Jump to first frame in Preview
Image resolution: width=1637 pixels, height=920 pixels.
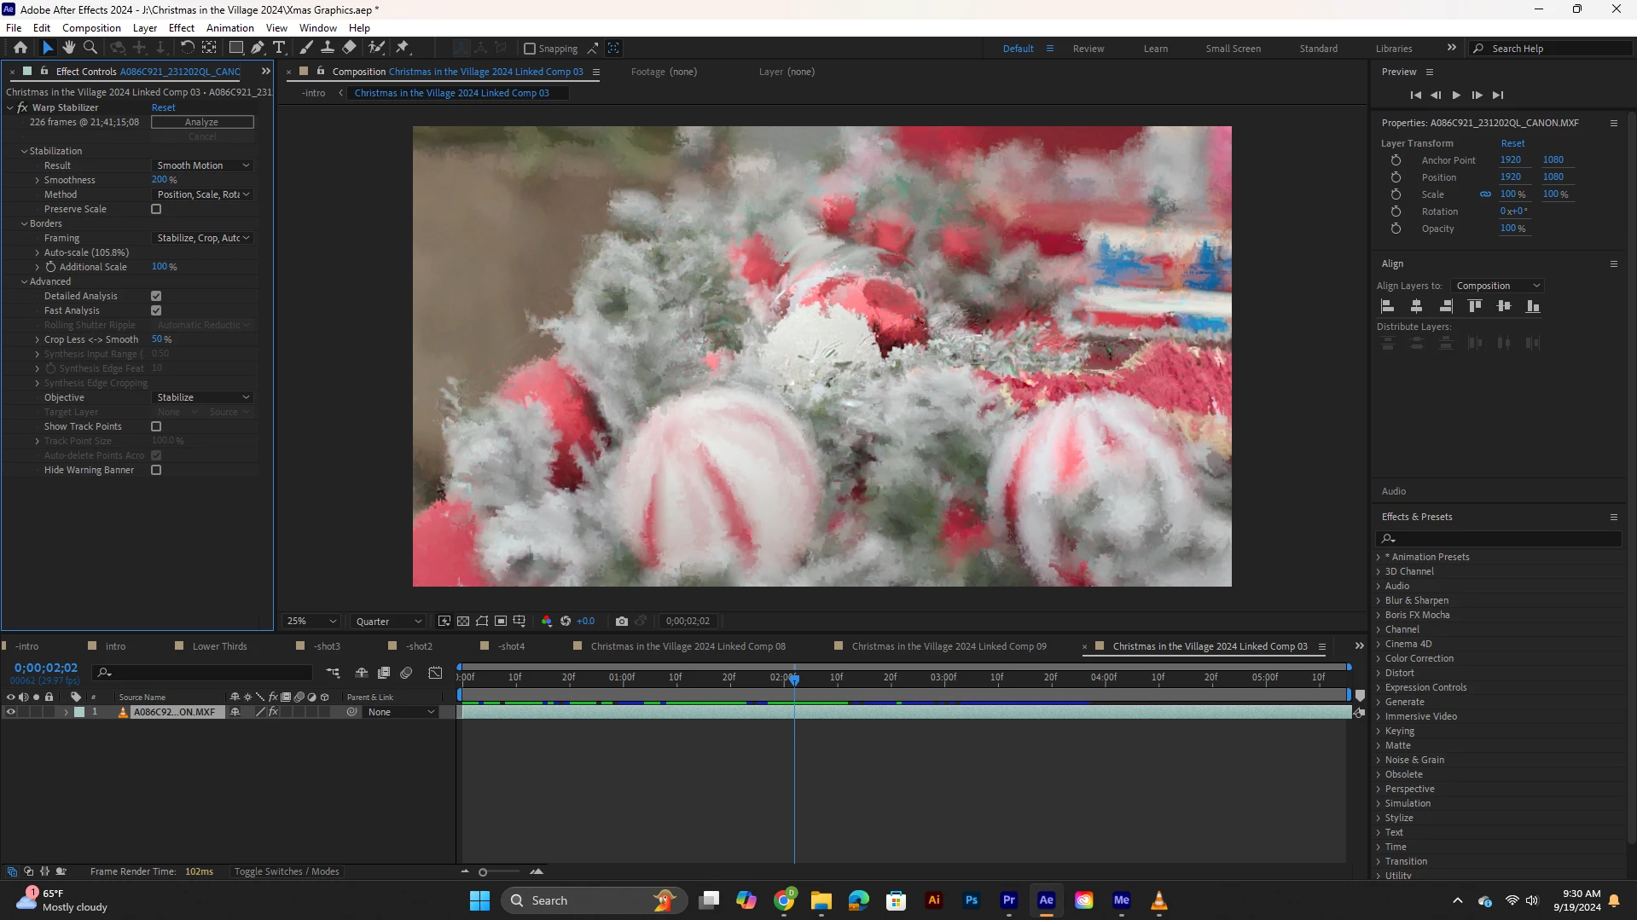pos(1415,95)
